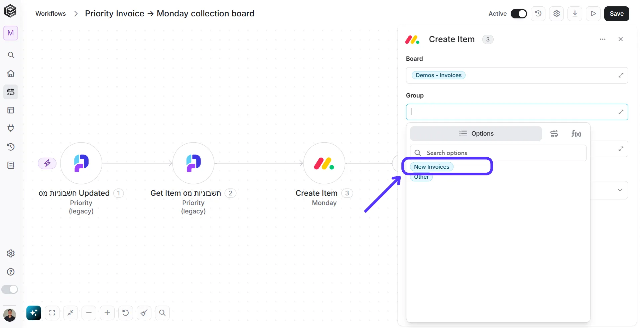The image size is (640, 328).
Task: Click the clean-up brush canvas tool
Action: point(144,313)
